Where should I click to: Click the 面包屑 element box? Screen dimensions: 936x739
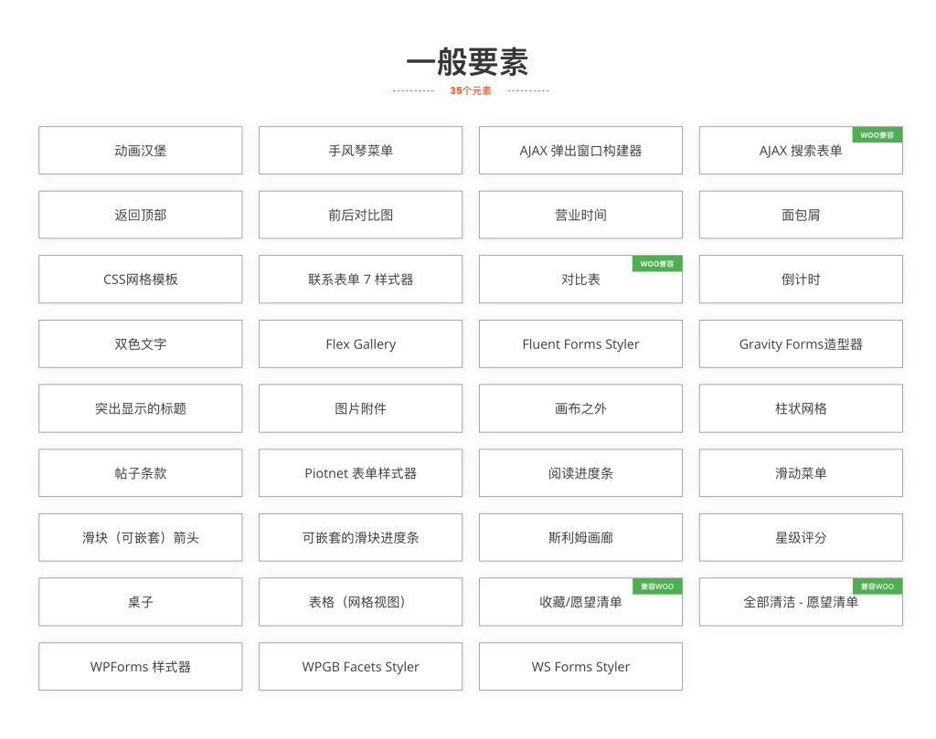coord(801,216)
